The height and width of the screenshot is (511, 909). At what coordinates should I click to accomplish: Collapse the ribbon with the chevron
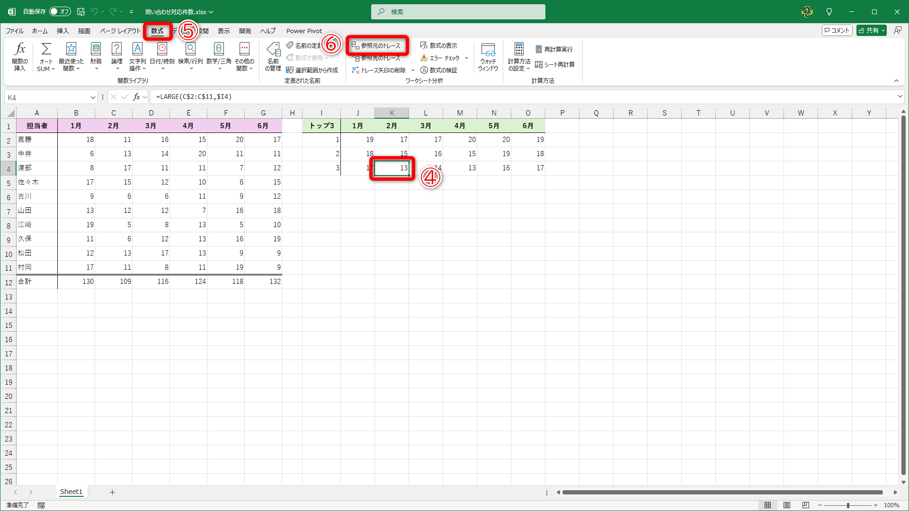[x=896, y=81]
